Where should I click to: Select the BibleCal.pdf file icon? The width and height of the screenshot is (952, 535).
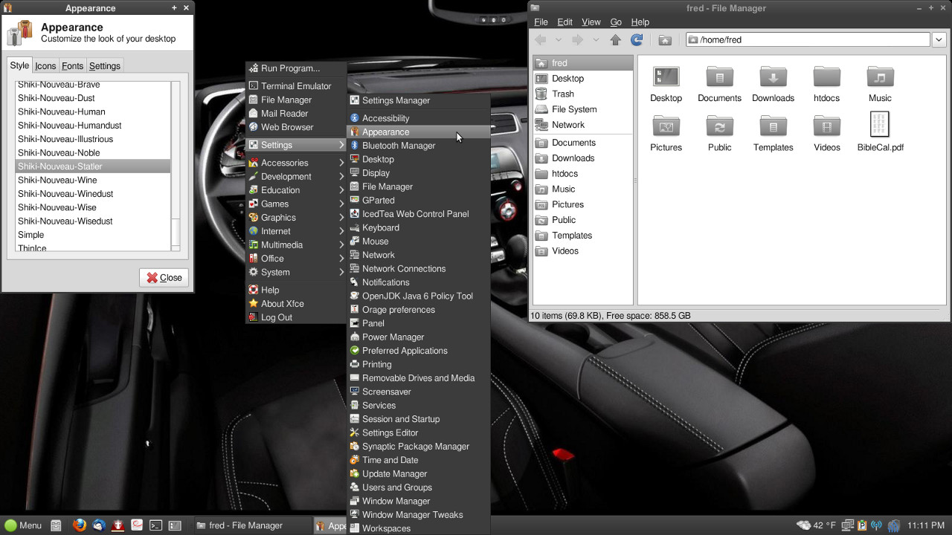coord(880,125)
